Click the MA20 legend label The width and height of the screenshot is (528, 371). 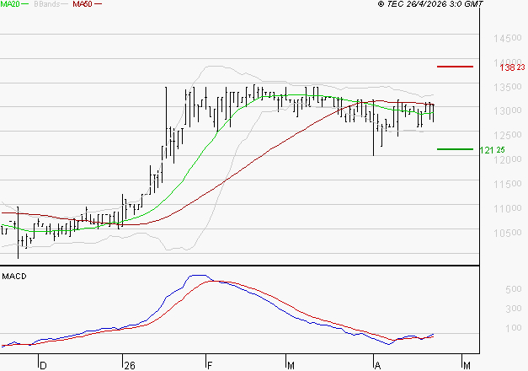click(x=10, y=4)
